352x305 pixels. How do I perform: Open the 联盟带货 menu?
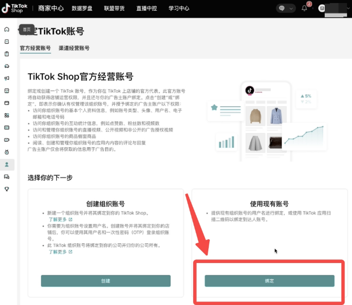(114, 8)
